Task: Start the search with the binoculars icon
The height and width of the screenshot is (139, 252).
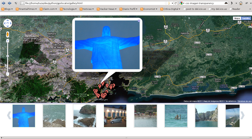Action: (x=226, y=3)
